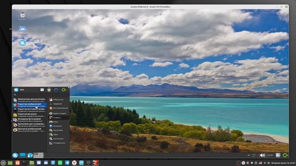The height and width of the screenshot is (166, 296).
Task: Open the home folder icon on the VM desktop
Action: (23, 29)
